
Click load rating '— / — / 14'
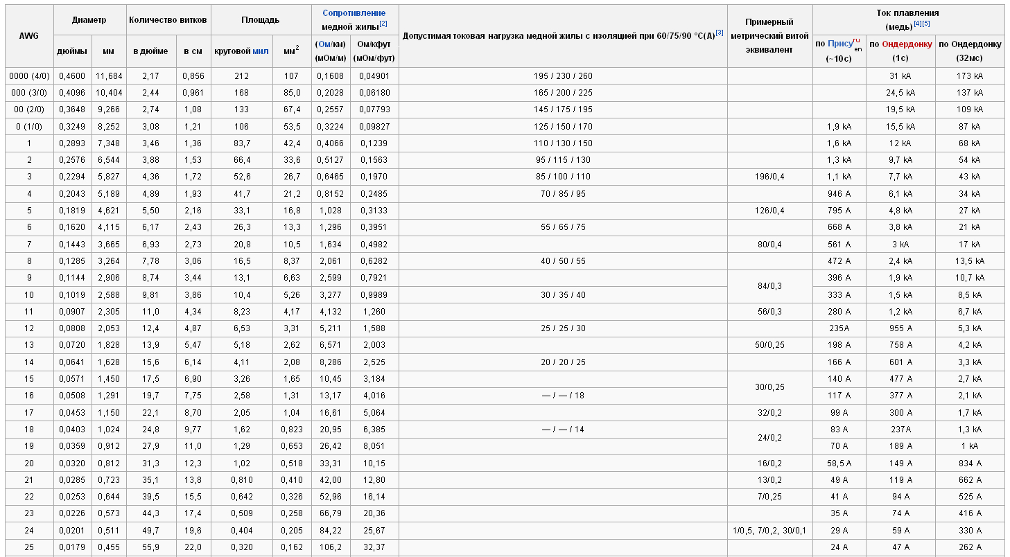[563, 430]
